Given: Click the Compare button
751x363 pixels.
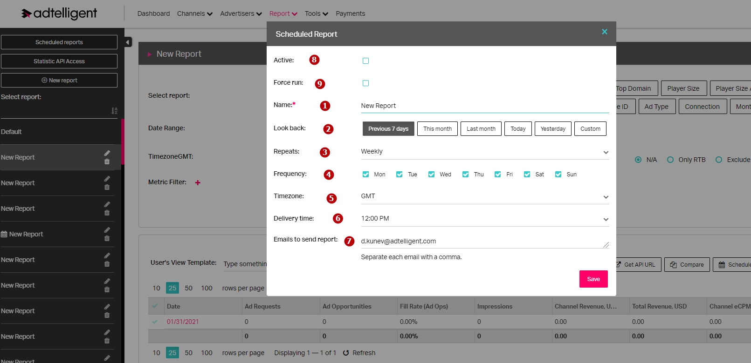Looking at the screenshot, I should coord(687,264).
